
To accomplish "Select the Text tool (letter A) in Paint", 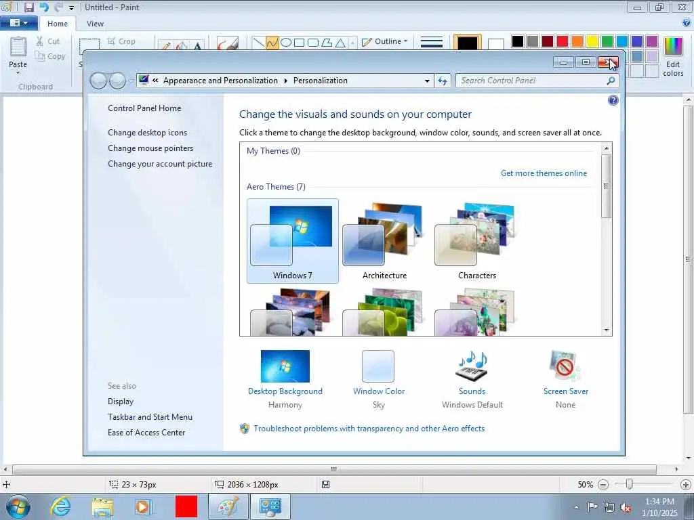I will (x=197, y=45).
